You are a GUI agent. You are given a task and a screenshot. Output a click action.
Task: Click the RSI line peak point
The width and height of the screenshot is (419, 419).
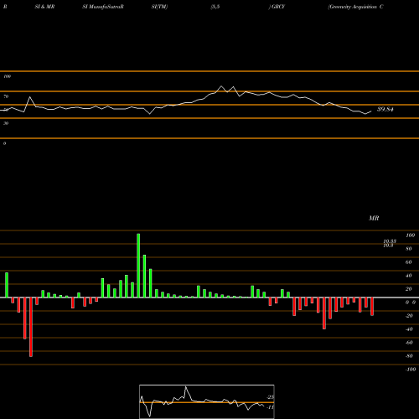tap(221, 86)
